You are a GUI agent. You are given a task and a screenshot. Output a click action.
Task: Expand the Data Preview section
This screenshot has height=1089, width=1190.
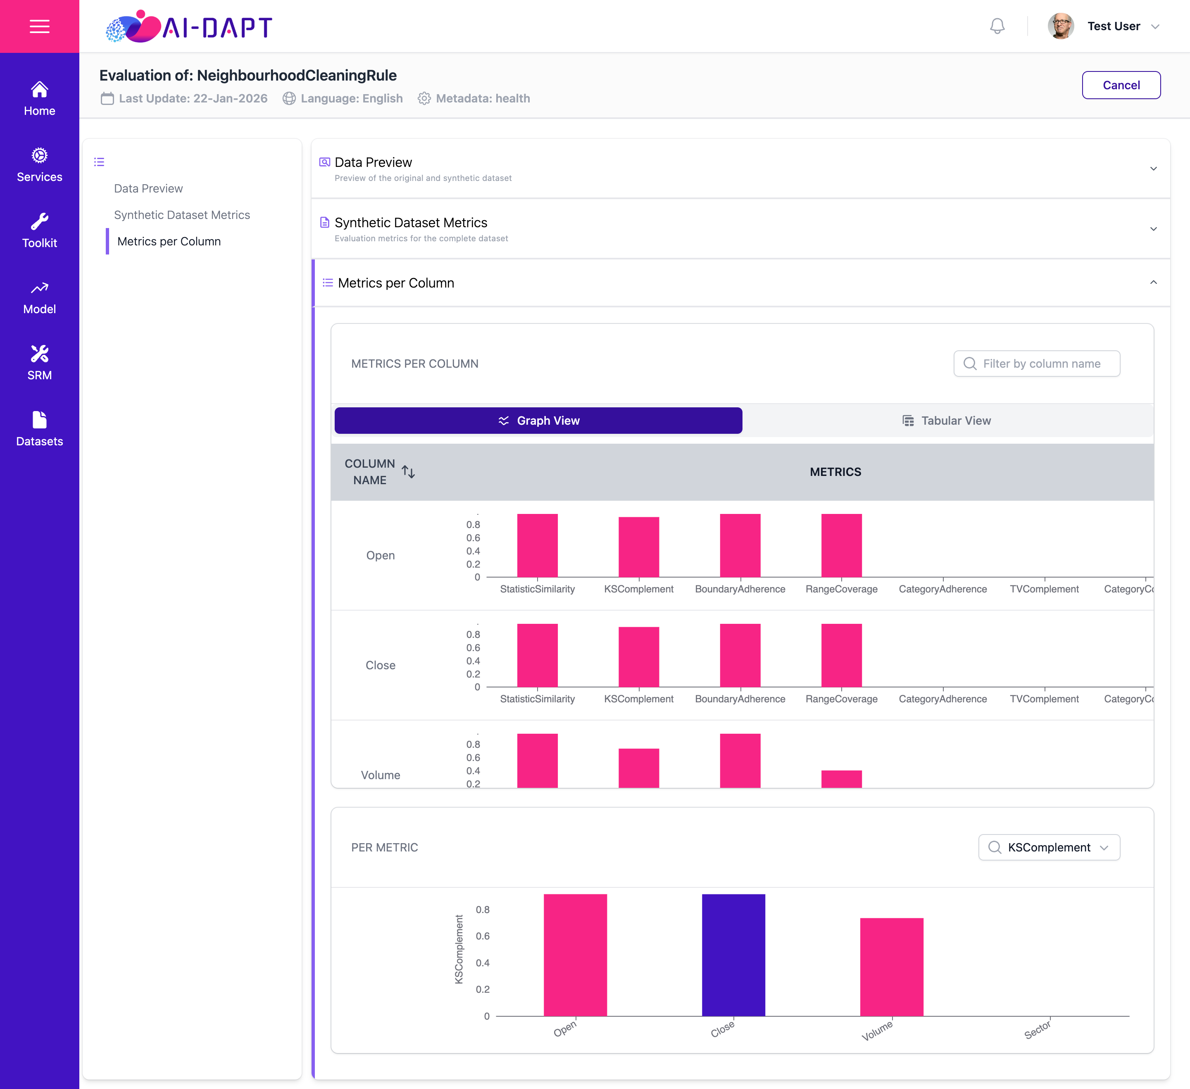740,169
